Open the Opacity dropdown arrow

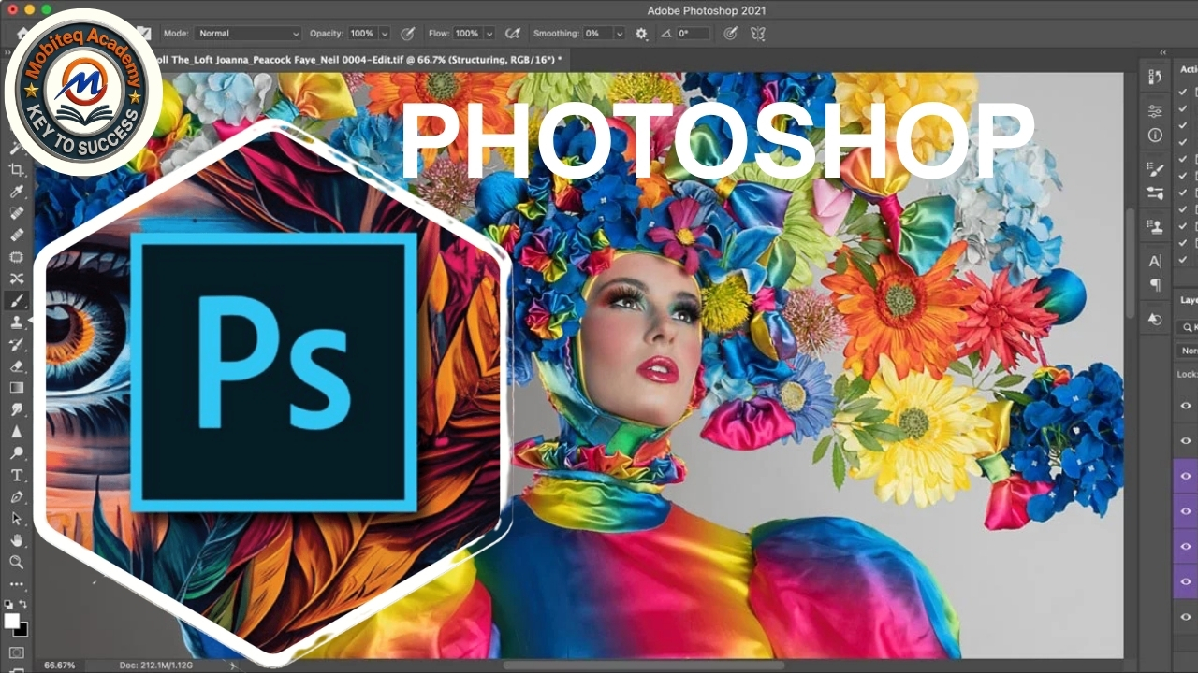384,34
